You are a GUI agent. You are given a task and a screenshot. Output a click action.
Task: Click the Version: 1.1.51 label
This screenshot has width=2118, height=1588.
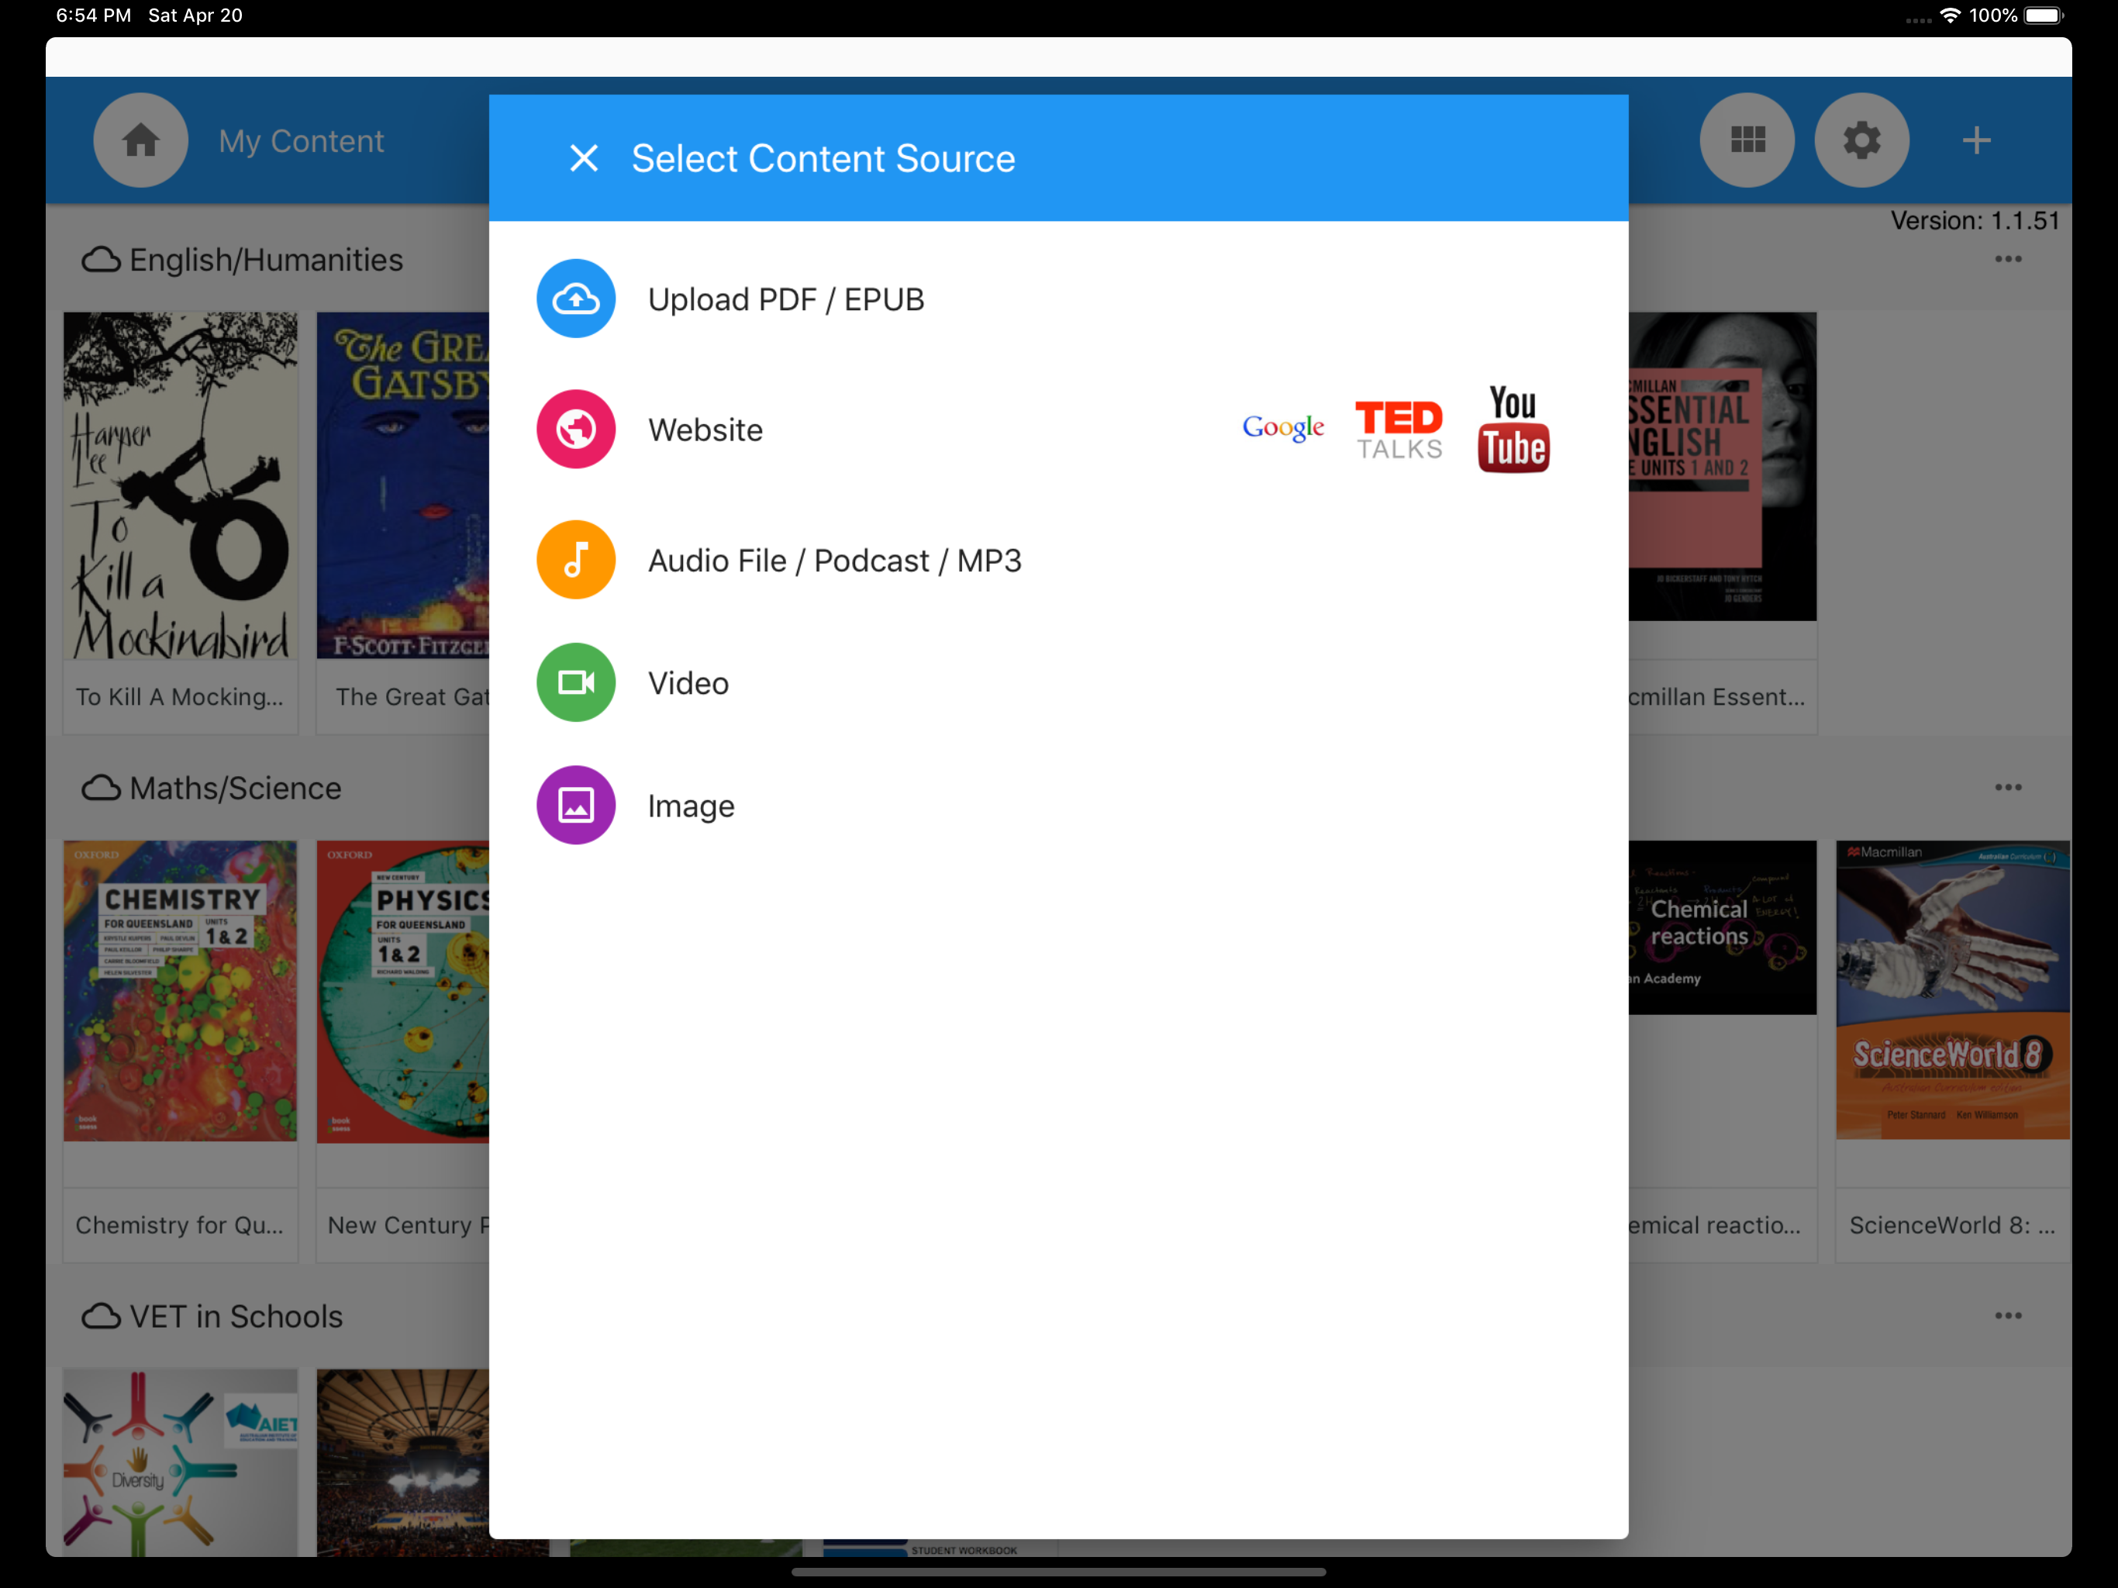coord(1975,220)
